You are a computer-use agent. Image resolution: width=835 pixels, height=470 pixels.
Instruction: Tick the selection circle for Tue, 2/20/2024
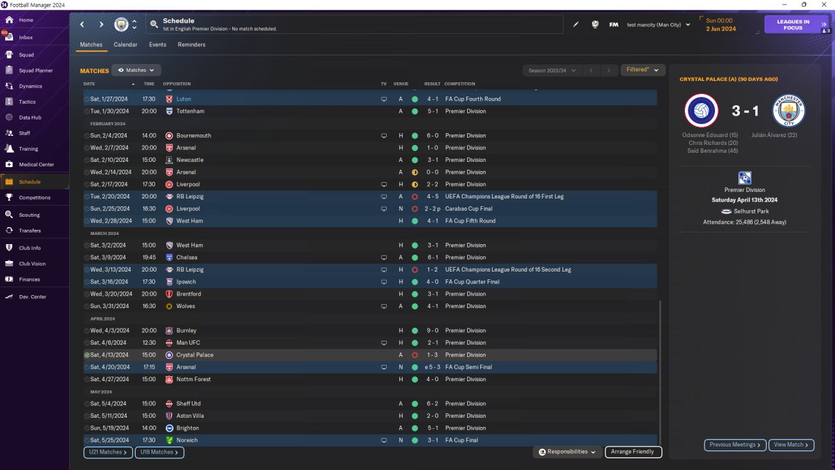point(87,196)
